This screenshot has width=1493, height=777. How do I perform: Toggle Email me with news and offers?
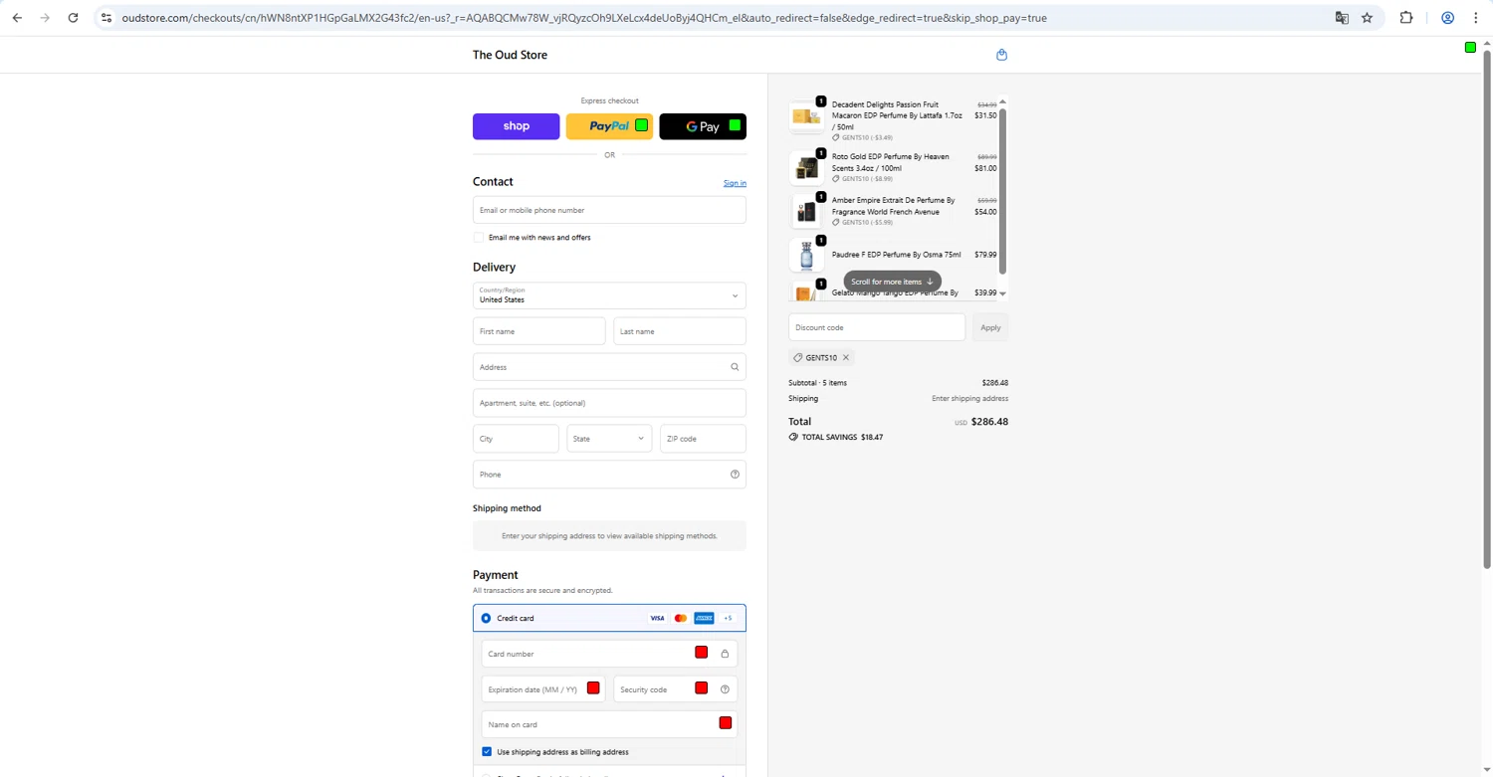click(479, 238)
